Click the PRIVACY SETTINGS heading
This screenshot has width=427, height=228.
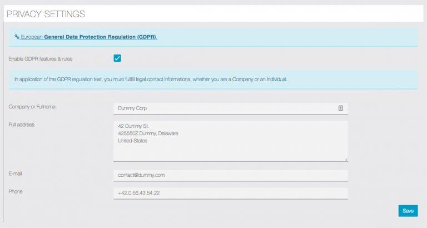point(46,13)
